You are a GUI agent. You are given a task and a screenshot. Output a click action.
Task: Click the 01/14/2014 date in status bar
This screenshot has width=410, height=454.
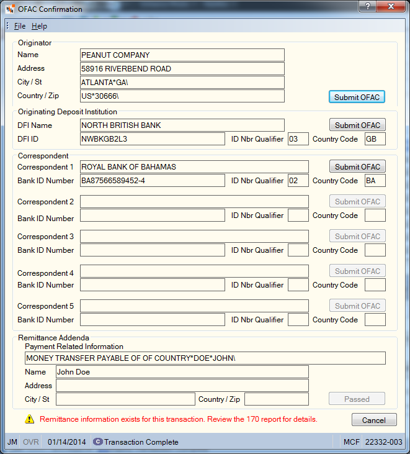67,442
